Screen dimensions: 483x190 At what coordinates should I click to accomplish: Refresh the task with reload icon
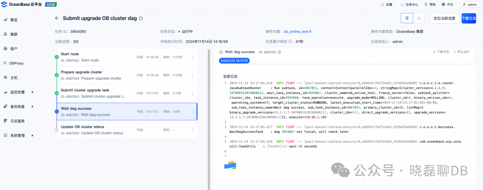(x=141, y=18)
